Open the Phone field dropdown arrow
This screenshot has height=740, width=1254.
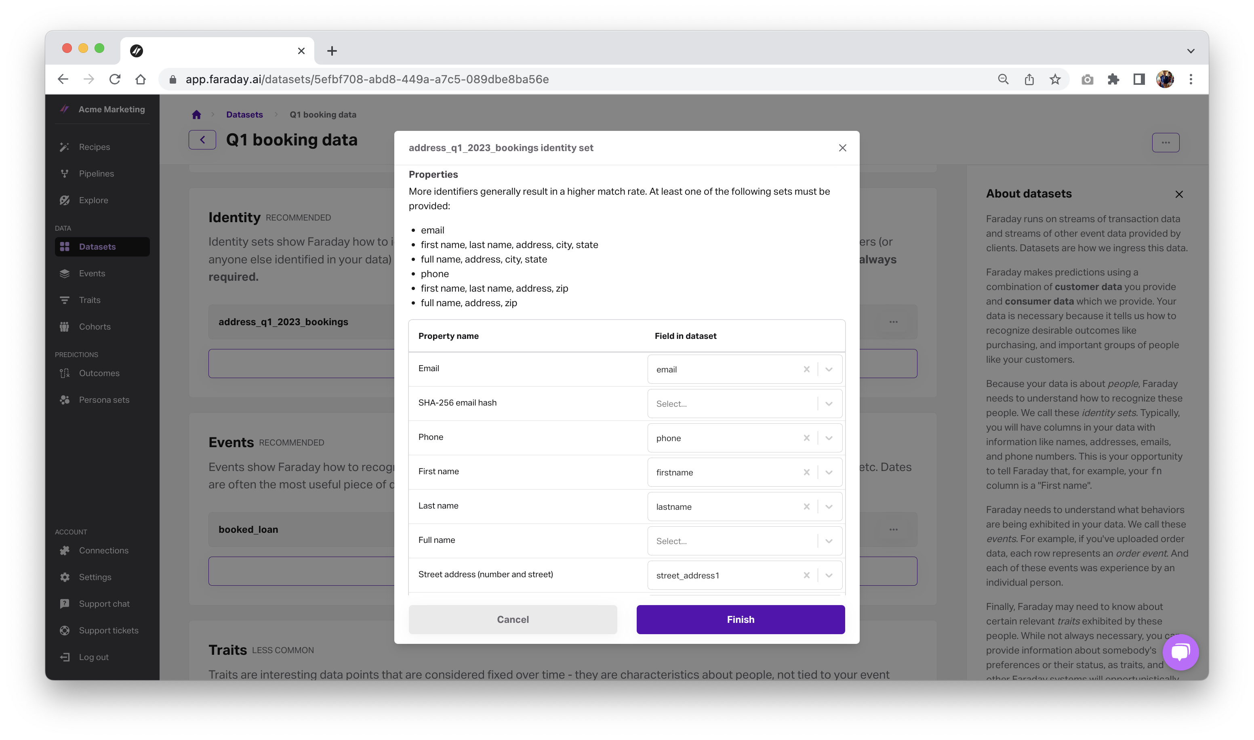pos(829,438)
